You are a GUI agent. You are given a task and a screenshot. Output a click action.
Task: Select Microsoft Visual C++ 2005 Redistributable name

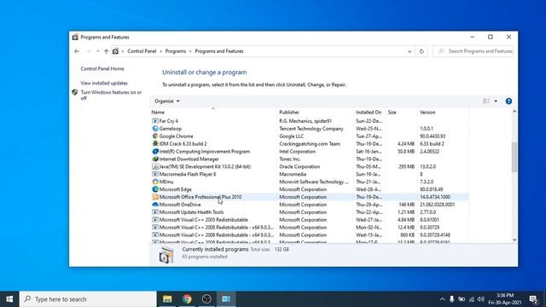(203, 220)
